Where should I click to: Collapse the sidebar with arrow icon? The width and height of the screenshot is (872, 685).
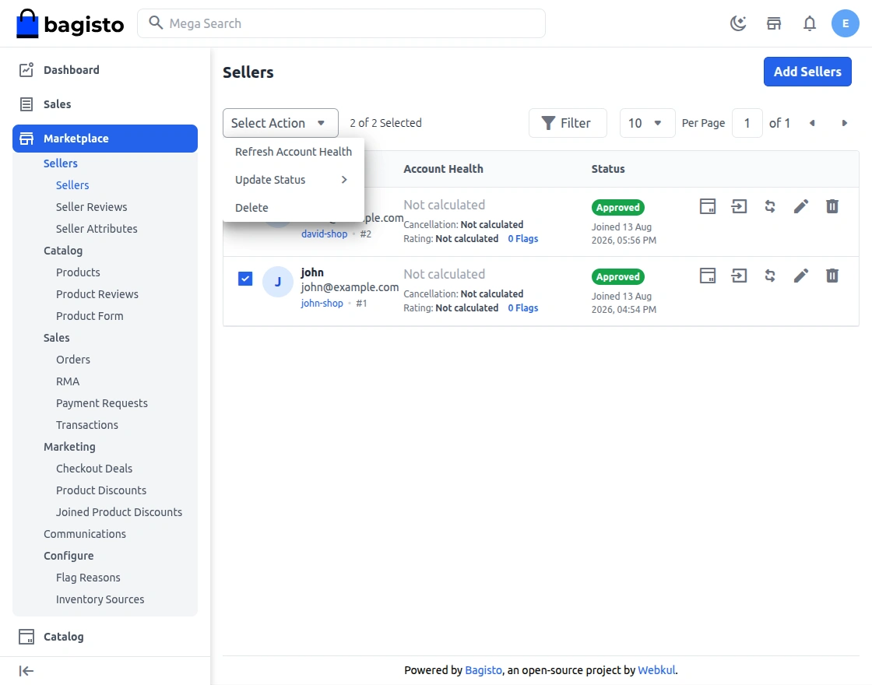click(x=26, y=671)
